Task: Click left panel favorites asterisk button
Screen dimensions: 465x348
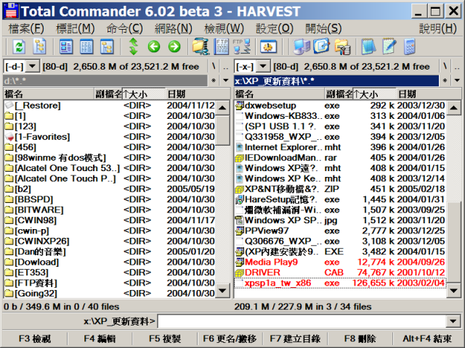Action: [x=214, y=80]
